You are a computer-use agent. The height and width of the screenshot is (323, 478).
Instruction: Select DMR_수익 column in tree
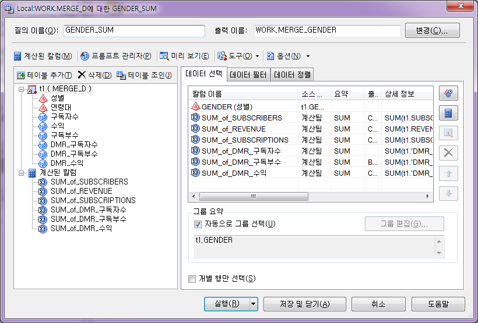[67, 163]
